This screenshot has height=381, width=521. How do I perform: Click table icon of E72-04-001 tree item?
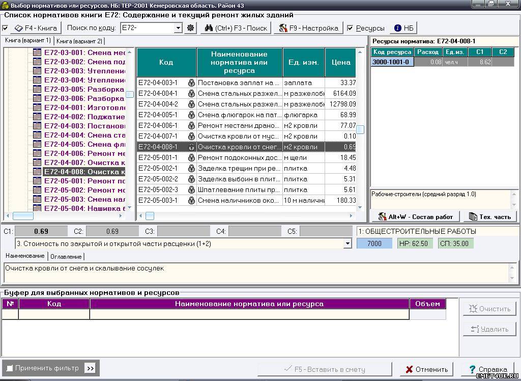(x=37, y=107)
